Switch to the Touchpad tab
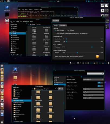This screenshot has width=110, height=124. tap(63, 25)
